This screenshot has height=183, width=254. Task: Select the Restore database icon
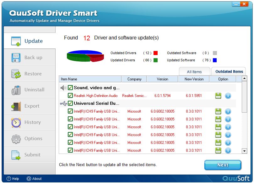[x=16, y=74]
